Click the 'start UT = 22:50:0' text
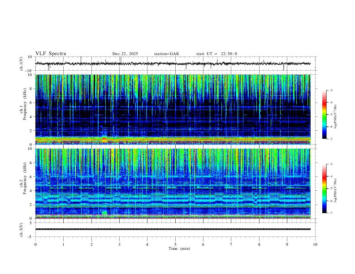Image resolution: width=355 pixels, height=274 pixels. click(216, 54)
